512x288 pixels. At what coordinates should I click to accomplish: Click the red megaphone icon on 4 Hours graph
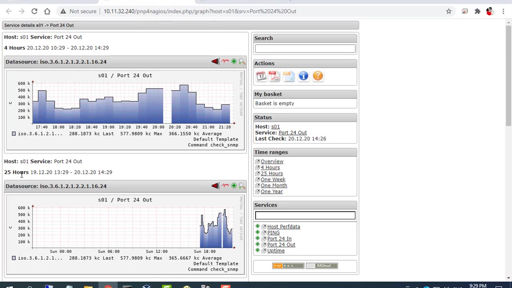[x=216, y=62]
